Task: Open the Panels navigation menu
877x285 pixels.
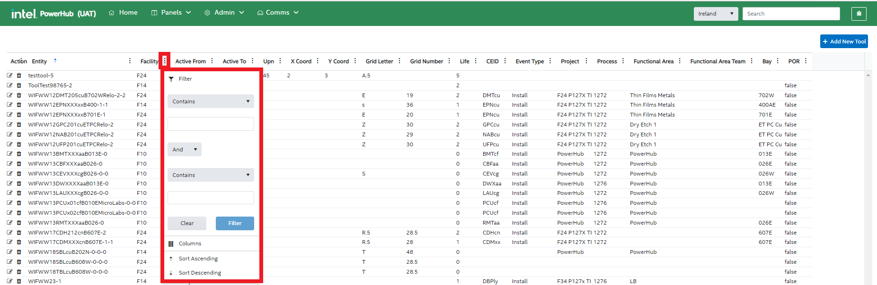Action: (171, 13)
